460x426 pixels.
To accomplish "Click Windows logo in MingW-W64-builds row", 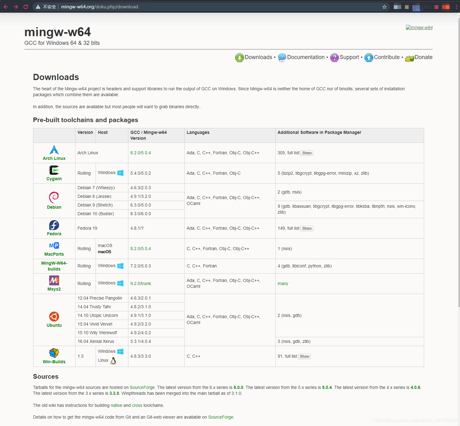I will 120,266.
